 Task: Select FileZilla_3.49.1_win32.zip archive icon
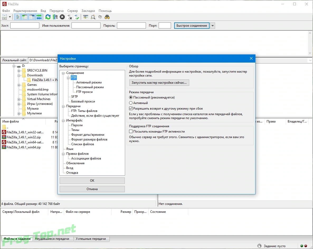click(x=4, y=137)
